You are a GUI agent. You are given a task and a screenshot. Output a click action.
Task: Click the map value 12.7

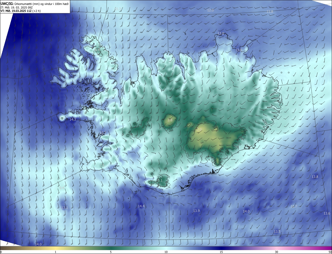point(103,133)
